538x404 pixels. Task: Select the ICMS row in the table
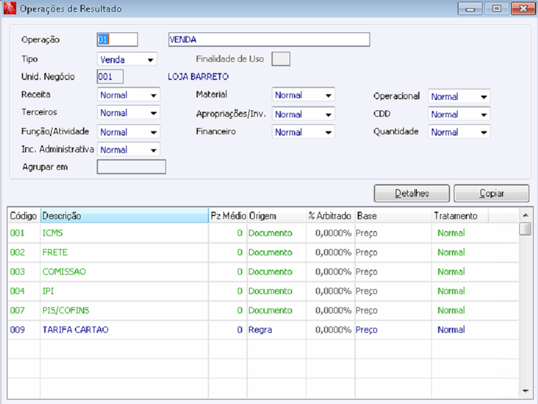tap(263, 233)
